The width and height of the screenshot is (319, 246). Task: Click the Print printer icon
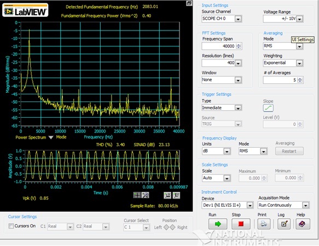pyautogui.click(x=264, y=224)
